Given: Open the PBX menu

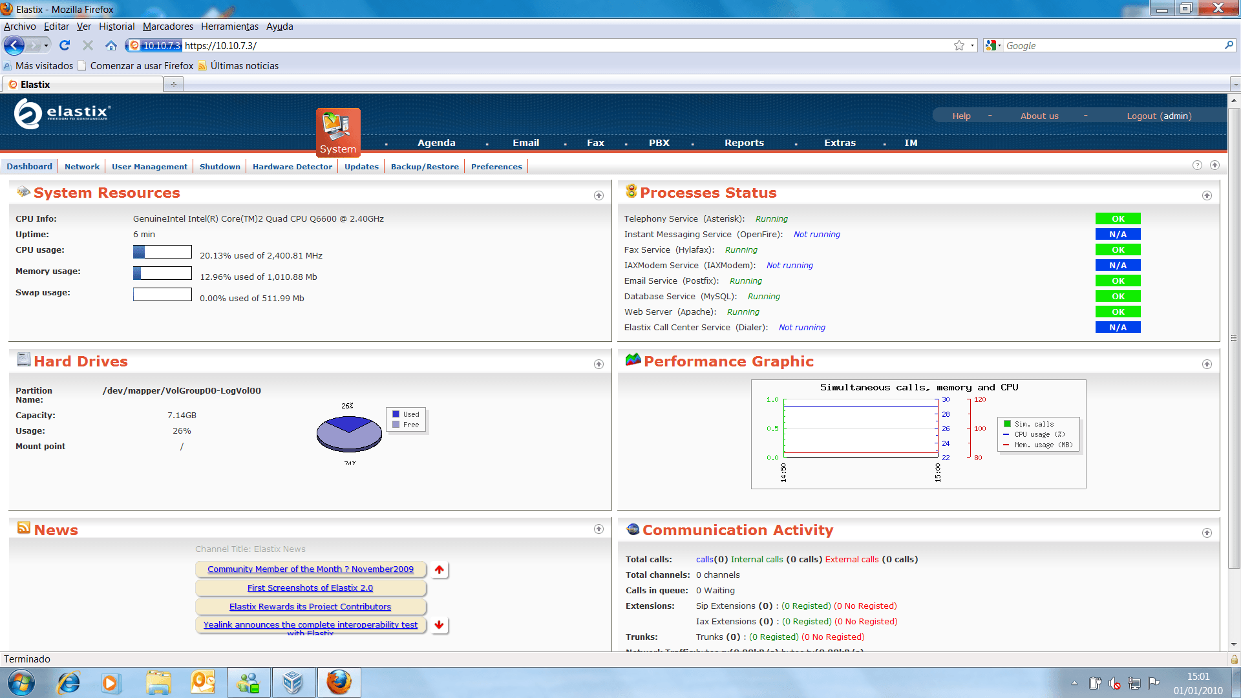Looking at the screenshot, I should [659, 143].
